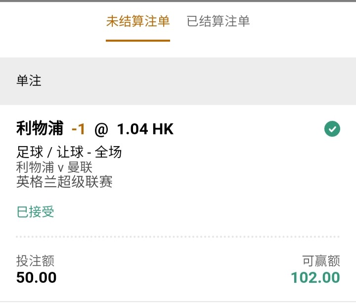The width and height of the screenshot is (356, 308).
Task: Open the 利物浦 v 曼联 match
Action: [54, 167]
